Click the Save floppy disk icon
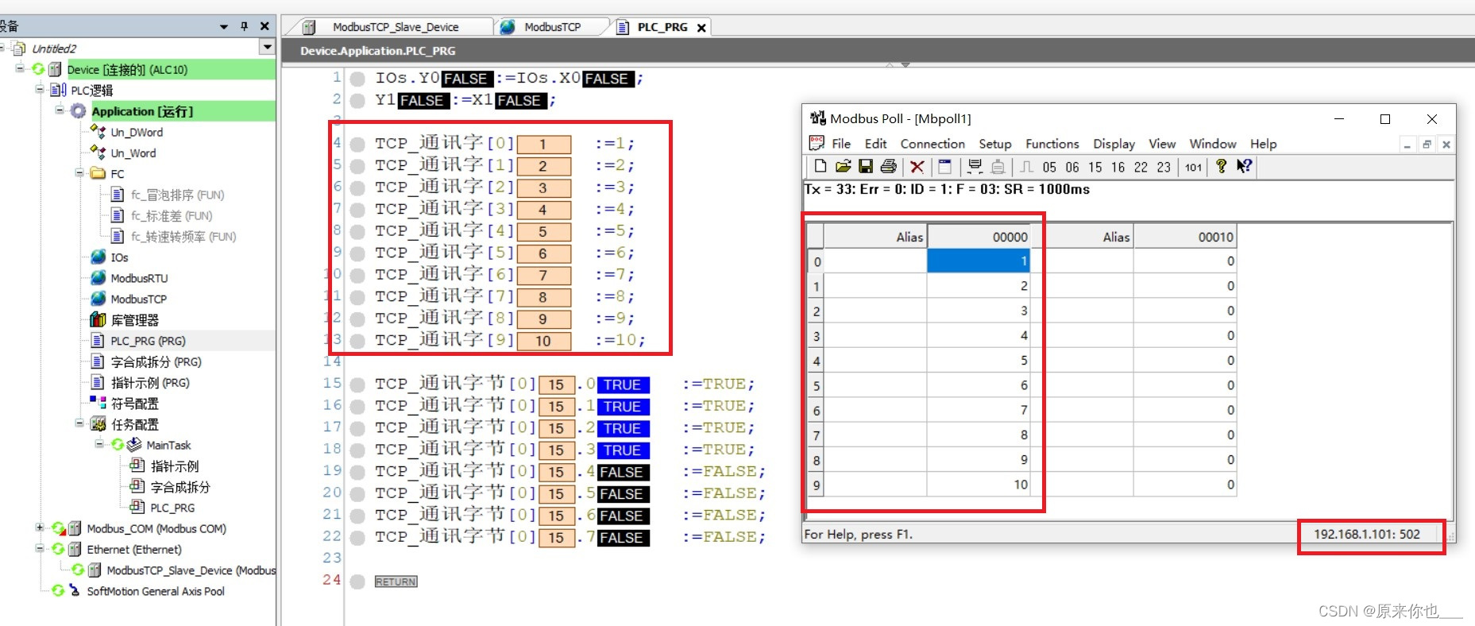 866,166
